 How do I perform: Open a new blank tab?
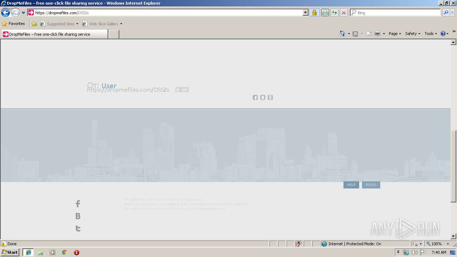tap(114, 34)
